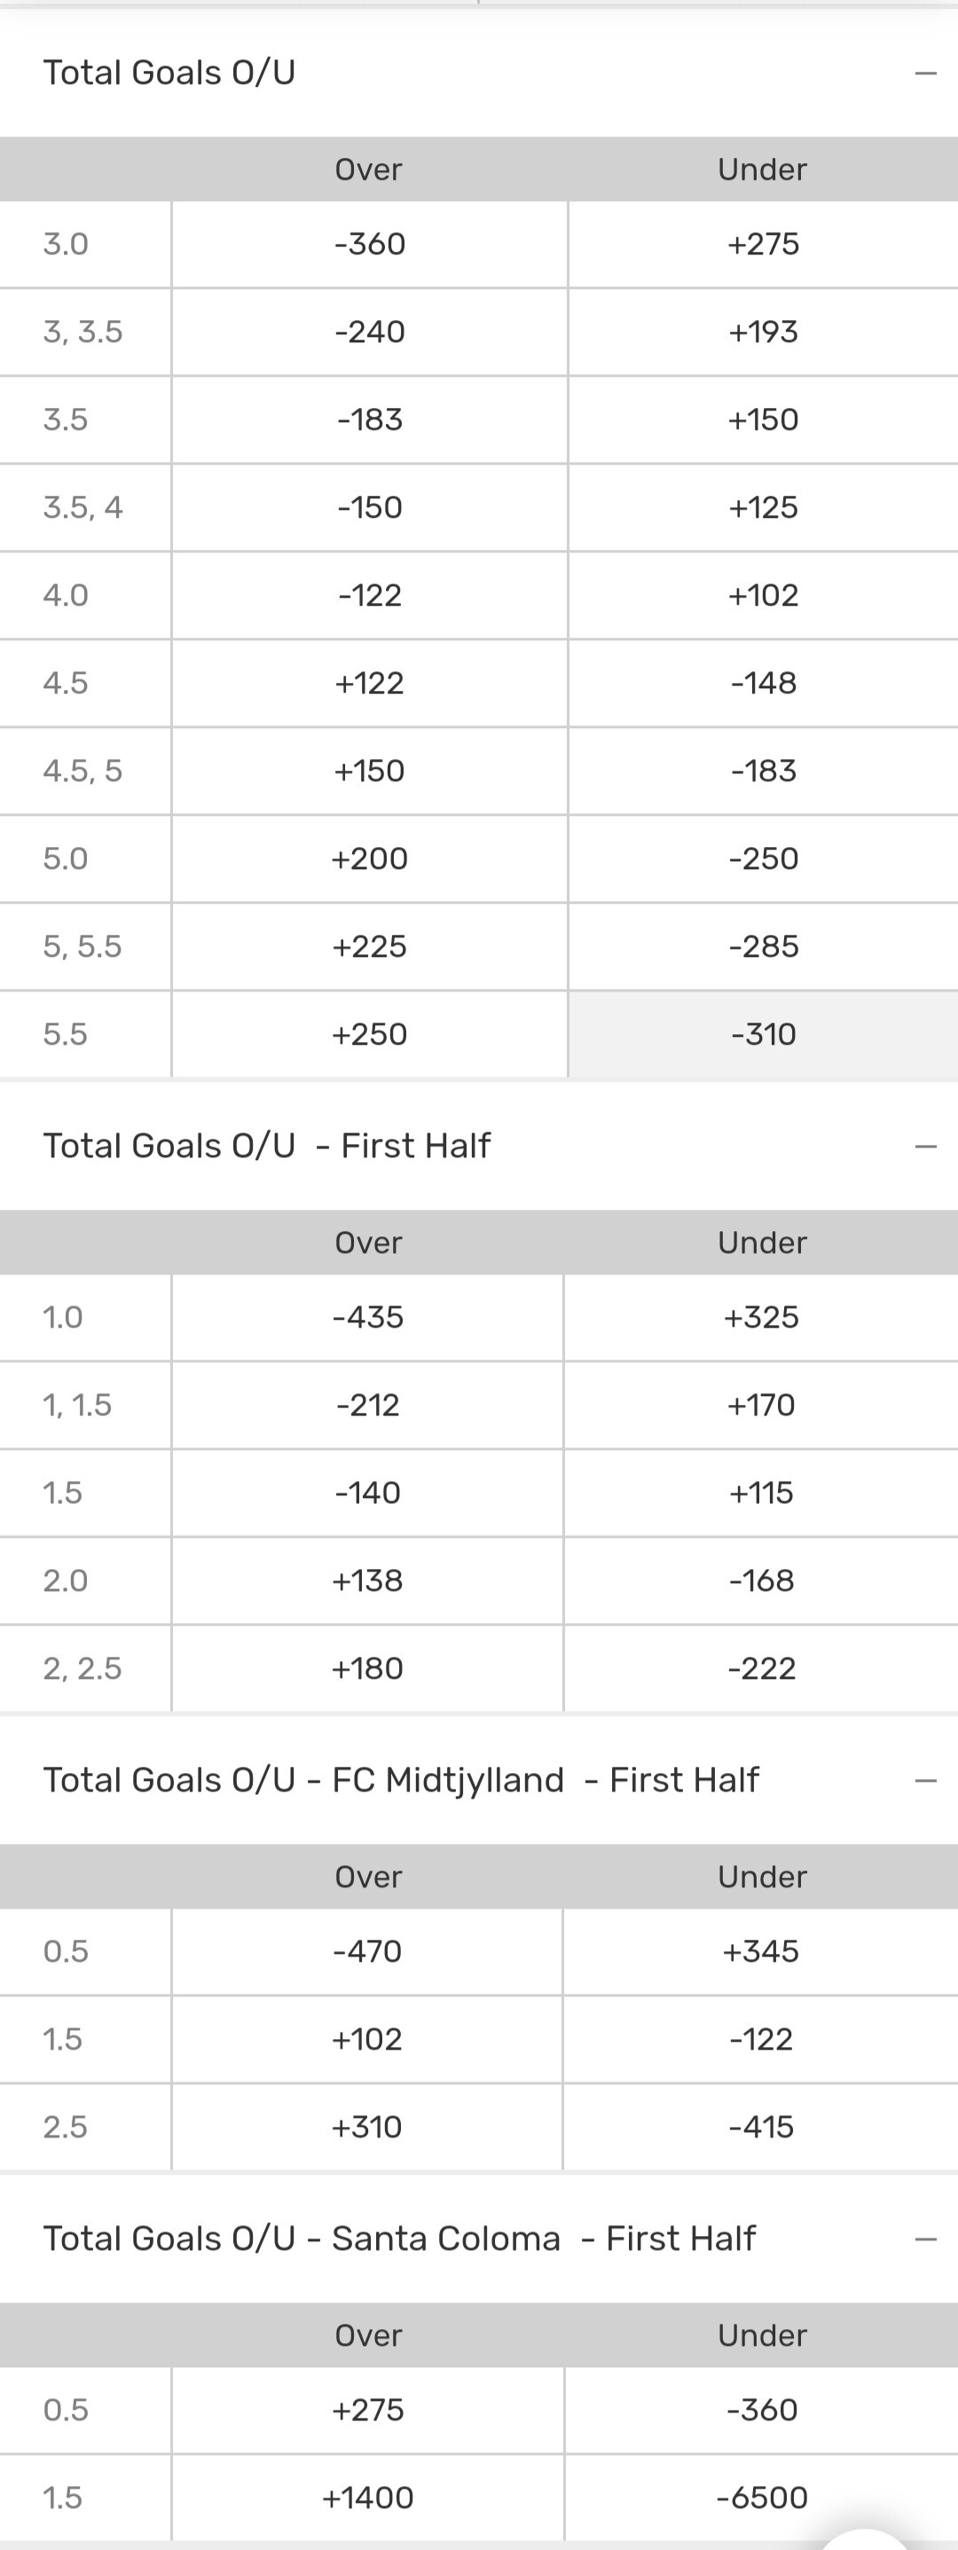Bet Midtjylland first half Over 0.5 at -470
This screenshot has width=958, height=2550.
[x=367, y=1952]
